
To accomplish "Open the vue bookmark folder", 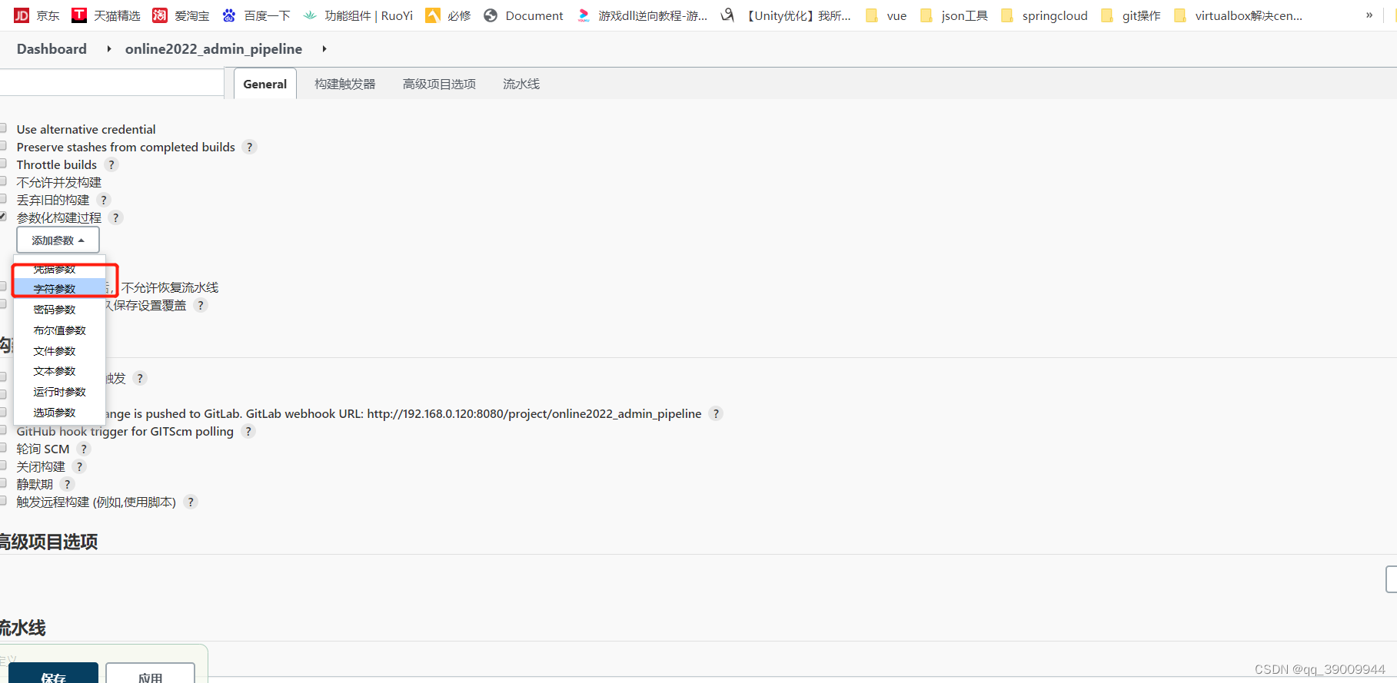I will (886, 15).
